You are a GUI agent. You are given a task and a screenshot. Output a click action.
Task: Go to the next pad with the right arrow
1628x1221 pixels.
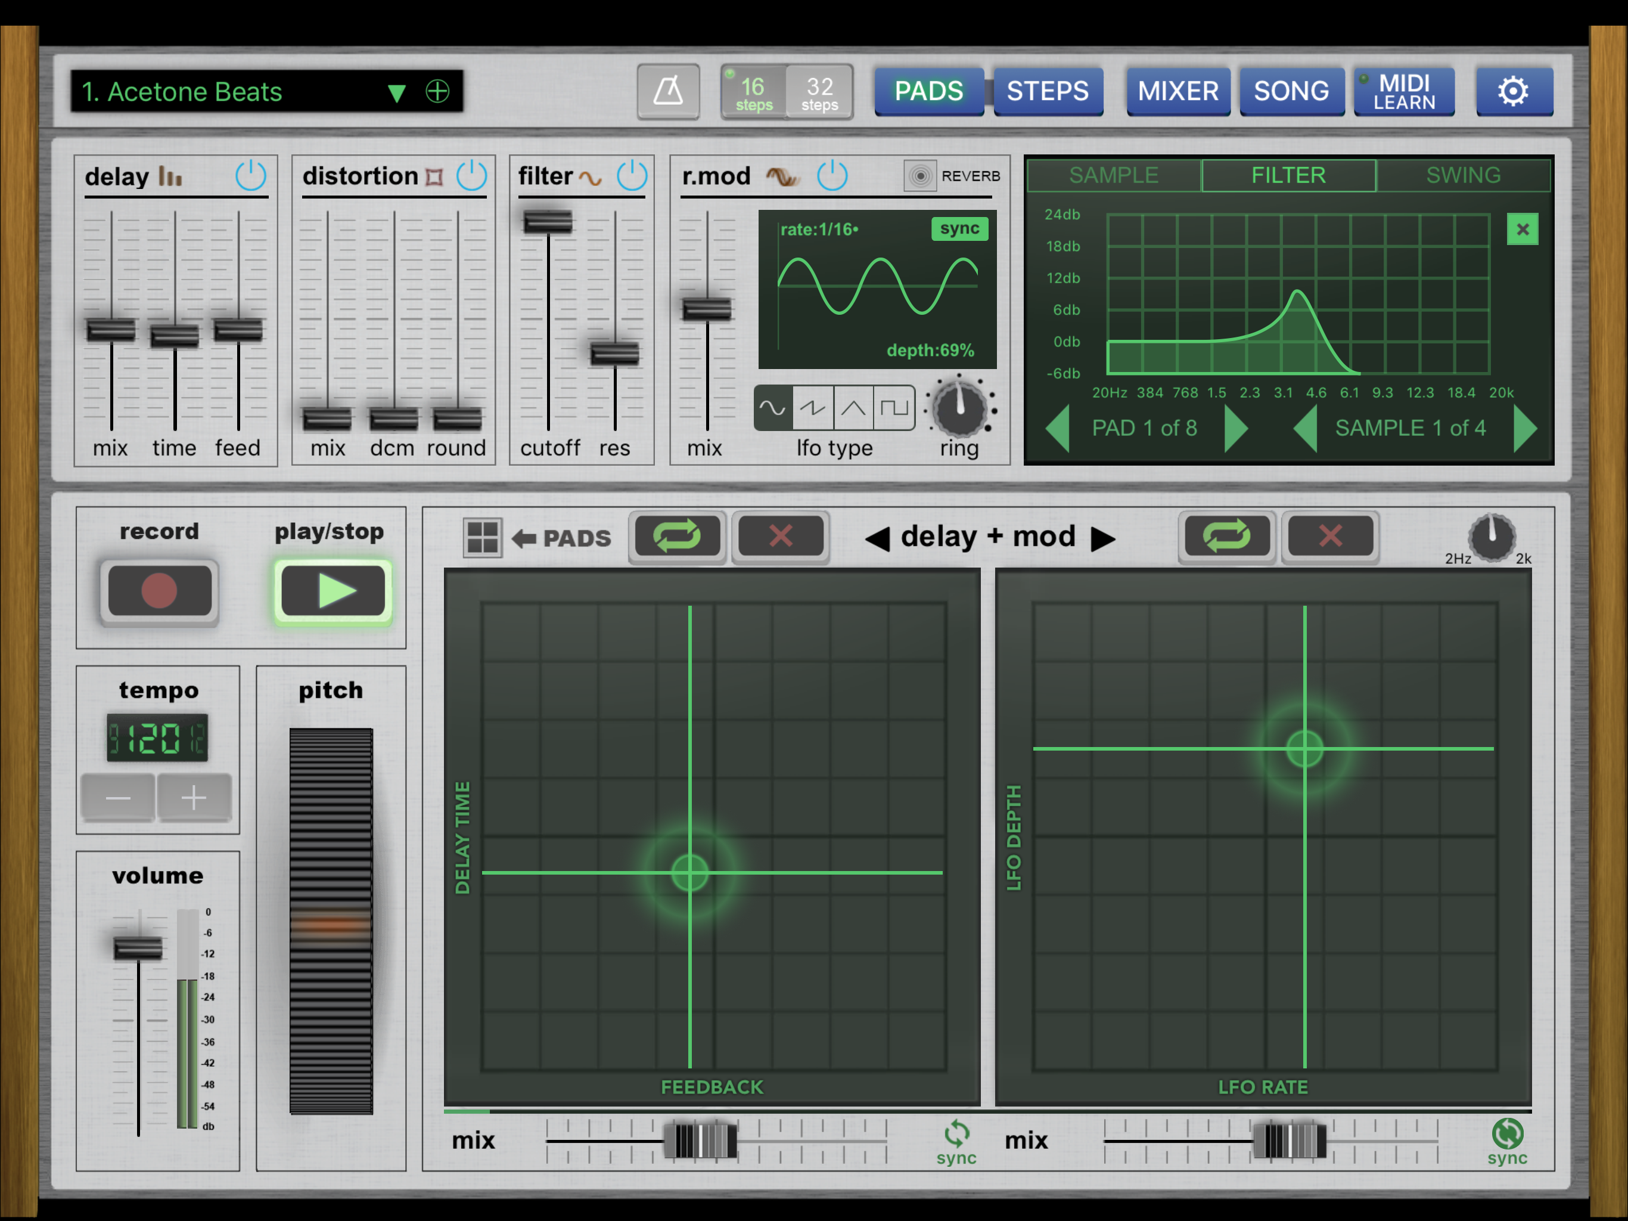1235,428
